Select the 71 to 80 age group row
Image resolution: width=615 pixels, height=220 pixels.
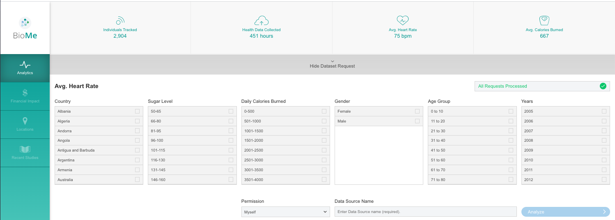pyautogui.click(x=472, y=179)
